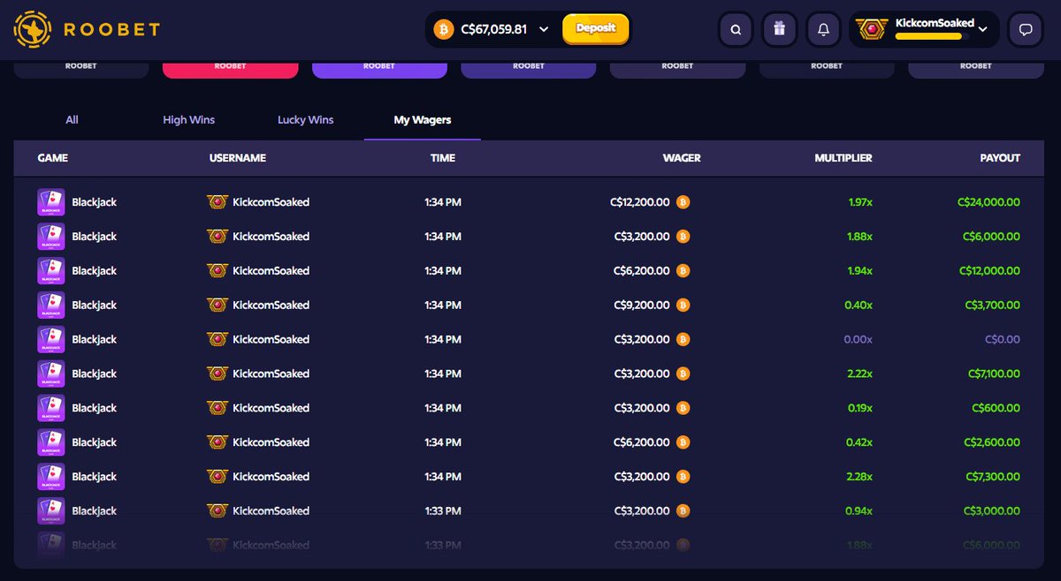This screenshot has height=581, width=1061.
Task: Click the red Roobet provider card
Action: pos(230,68)
